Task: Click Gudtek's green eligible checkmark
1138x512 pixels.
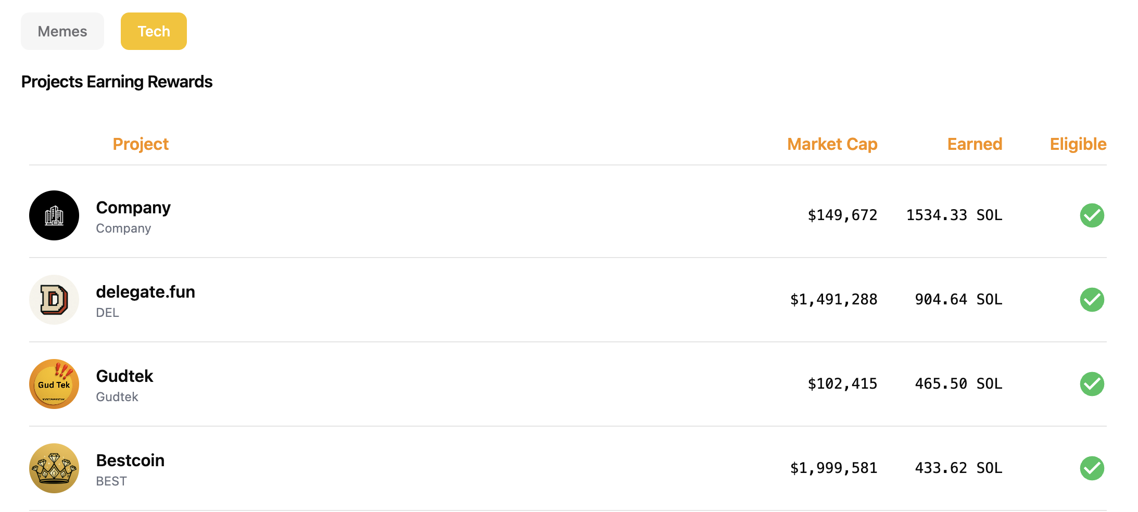Action: tap(1092, 384)
